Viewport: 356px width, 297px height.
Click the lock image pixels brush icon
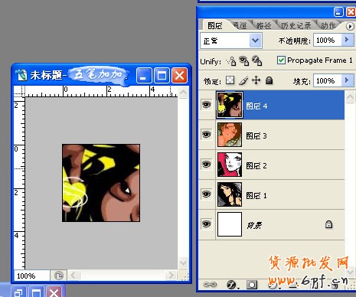coord(243,81)
